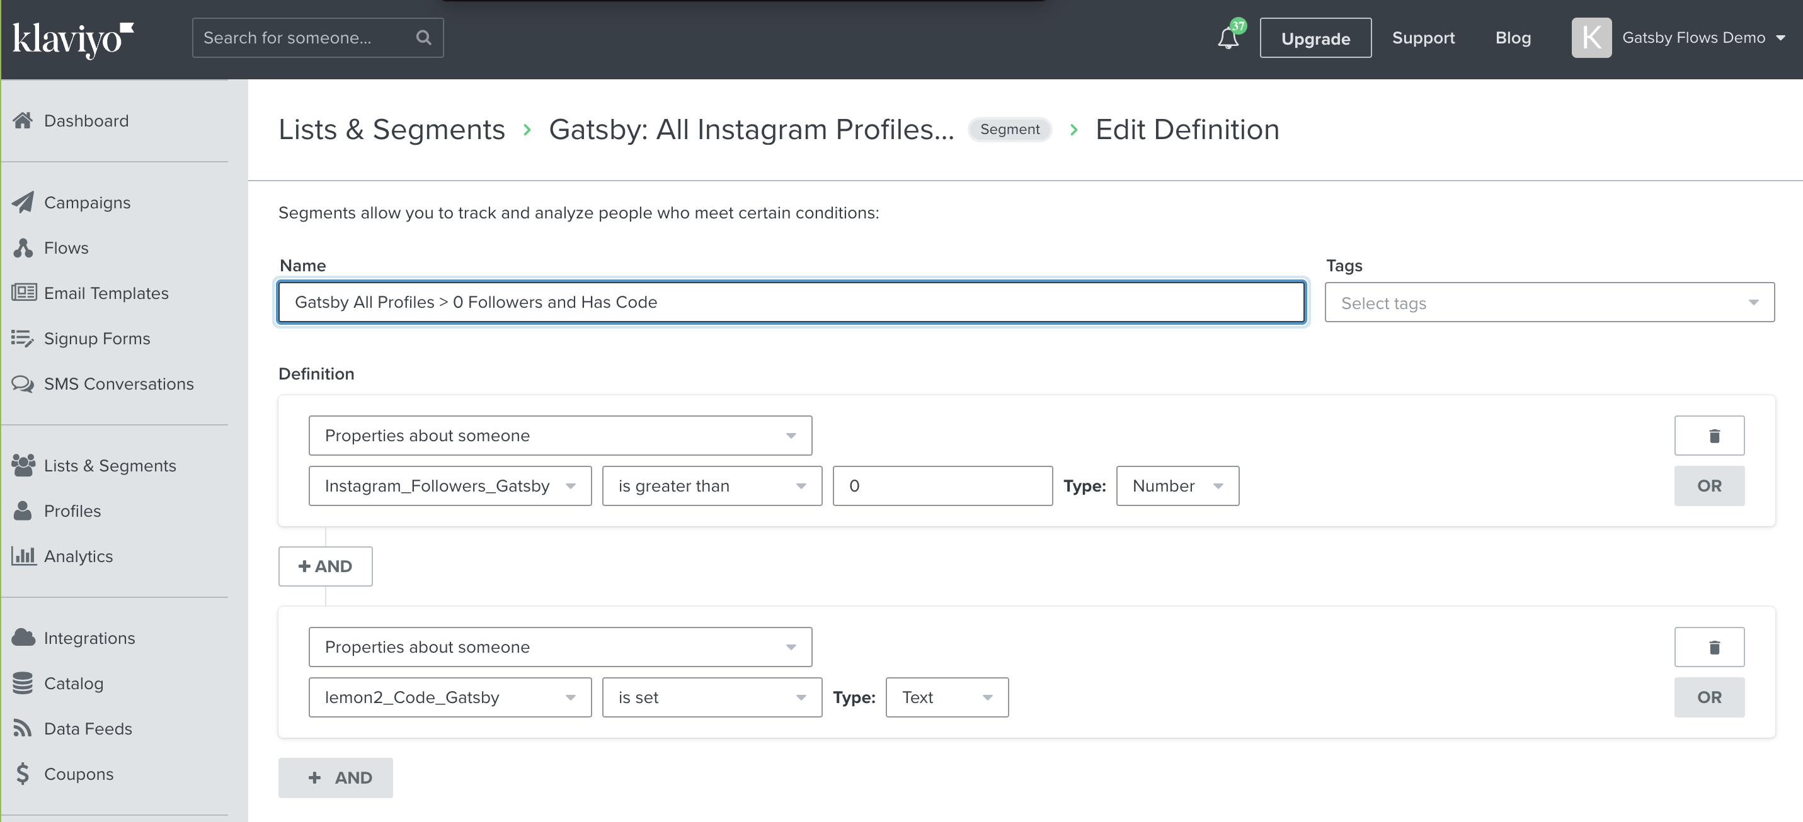This screenshot has height=822, width=1803.
Task: Click the Flows sidebar icon
Action: [23, 247]
